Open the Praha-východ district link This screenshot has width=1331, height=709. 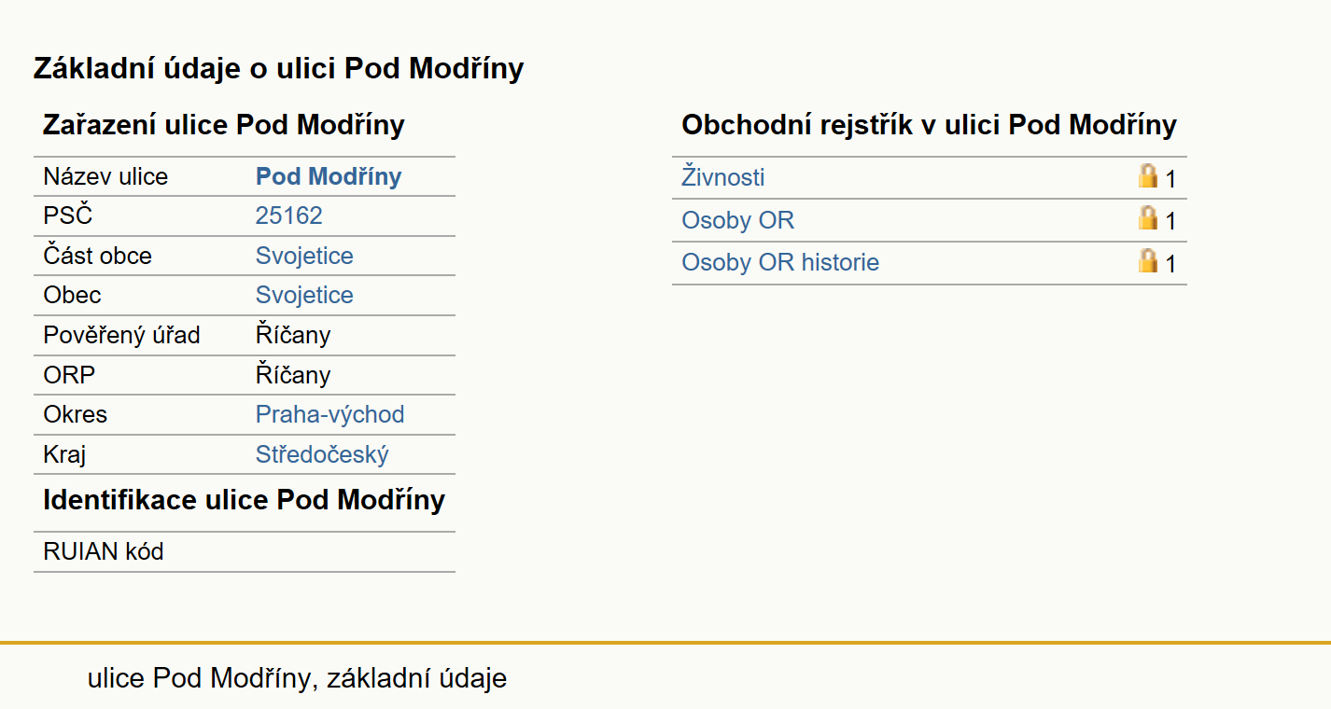click(x=330, y=414)
